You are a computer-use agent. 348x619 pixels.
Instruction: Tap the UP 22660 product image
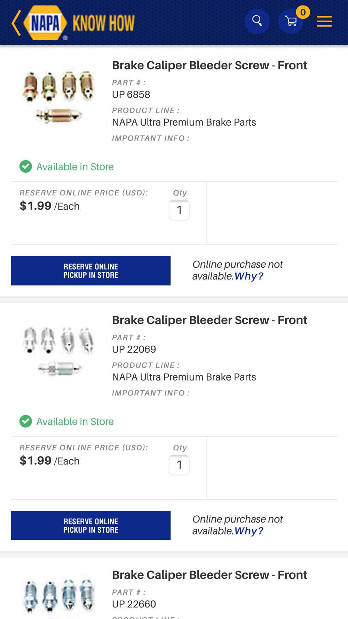coord(58,595)
